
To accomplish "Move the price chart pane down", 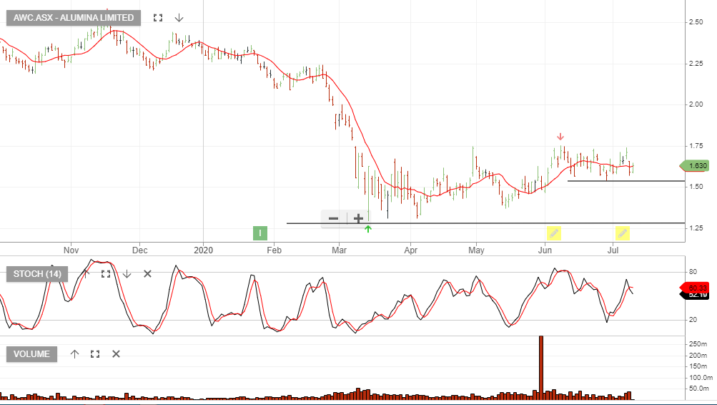I will coord(179,18).
